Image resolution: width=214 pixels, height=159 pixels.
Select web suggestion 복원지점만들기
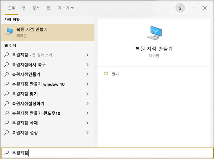click(47, 74)
